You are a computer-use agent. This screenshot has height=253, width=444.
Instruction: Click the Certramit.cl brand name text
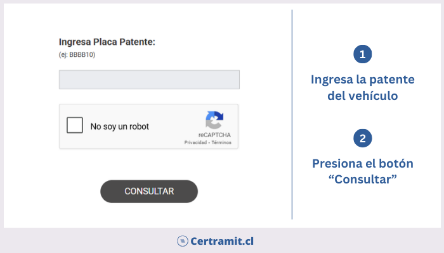223,241
